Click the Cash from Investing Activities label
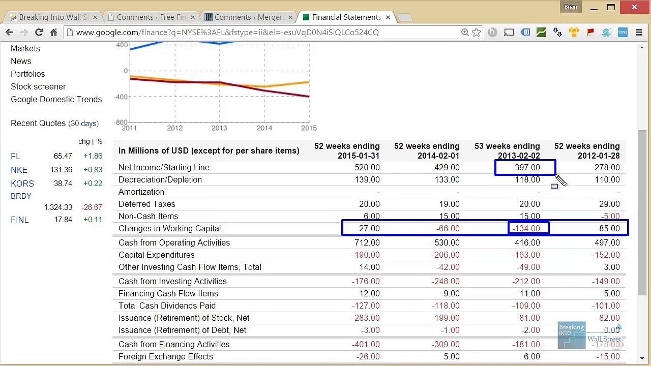651x366 pixels. click(172, 281)
